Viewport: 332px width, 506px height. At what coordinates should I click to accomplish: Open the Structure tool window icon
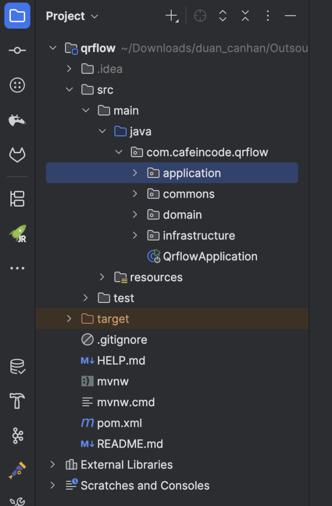point(17,199)
